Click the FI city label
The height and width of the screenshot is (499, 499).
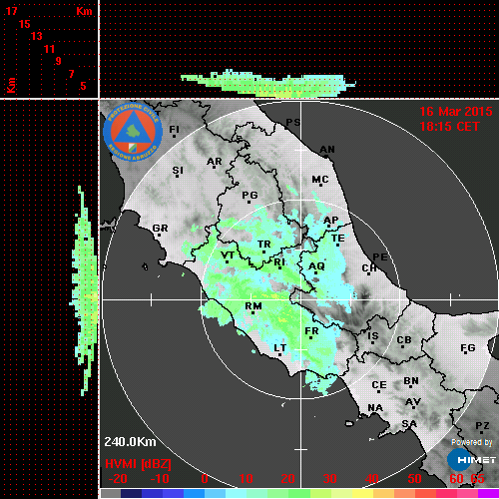tap(175, 129)
